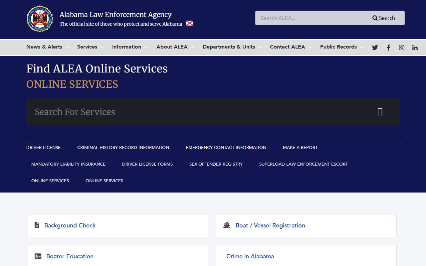
Task: Select the Driver License Forms filter
Action: tap(147, 164)
